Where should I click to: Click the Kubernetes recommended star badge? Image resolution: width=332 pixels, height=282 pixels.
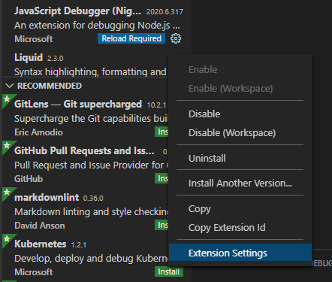(7, 238)
